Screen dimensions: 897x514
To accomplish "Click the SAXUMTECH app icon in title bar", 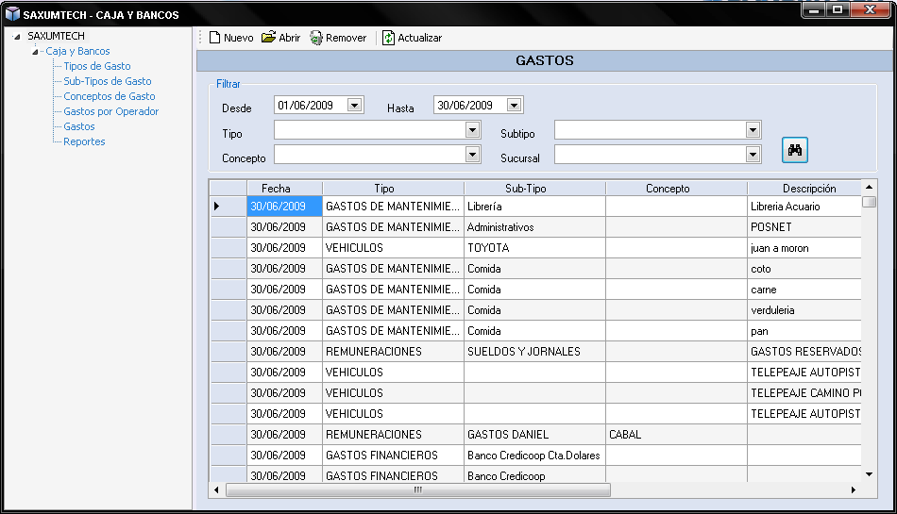I will coord(12,14).
